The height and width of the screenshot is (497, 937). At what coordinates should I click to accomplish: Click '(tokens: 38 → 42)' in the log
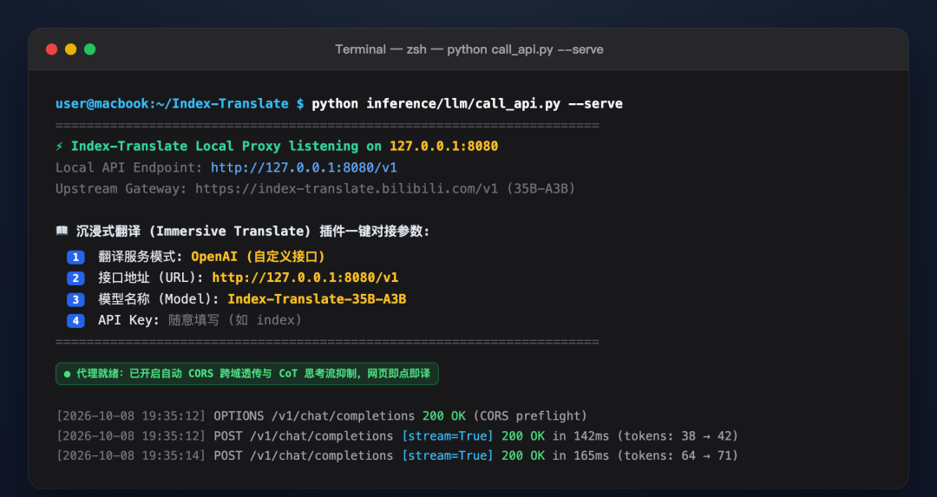(x=678, y=436)
